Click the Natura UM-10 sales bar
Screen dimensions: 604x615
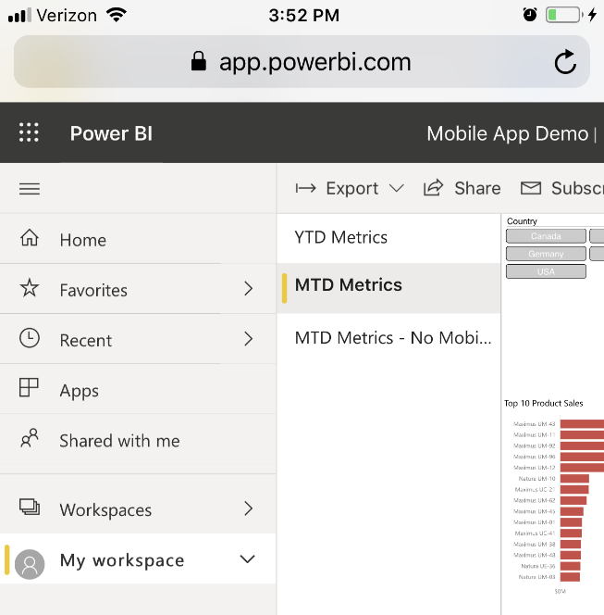pos(574,479)
